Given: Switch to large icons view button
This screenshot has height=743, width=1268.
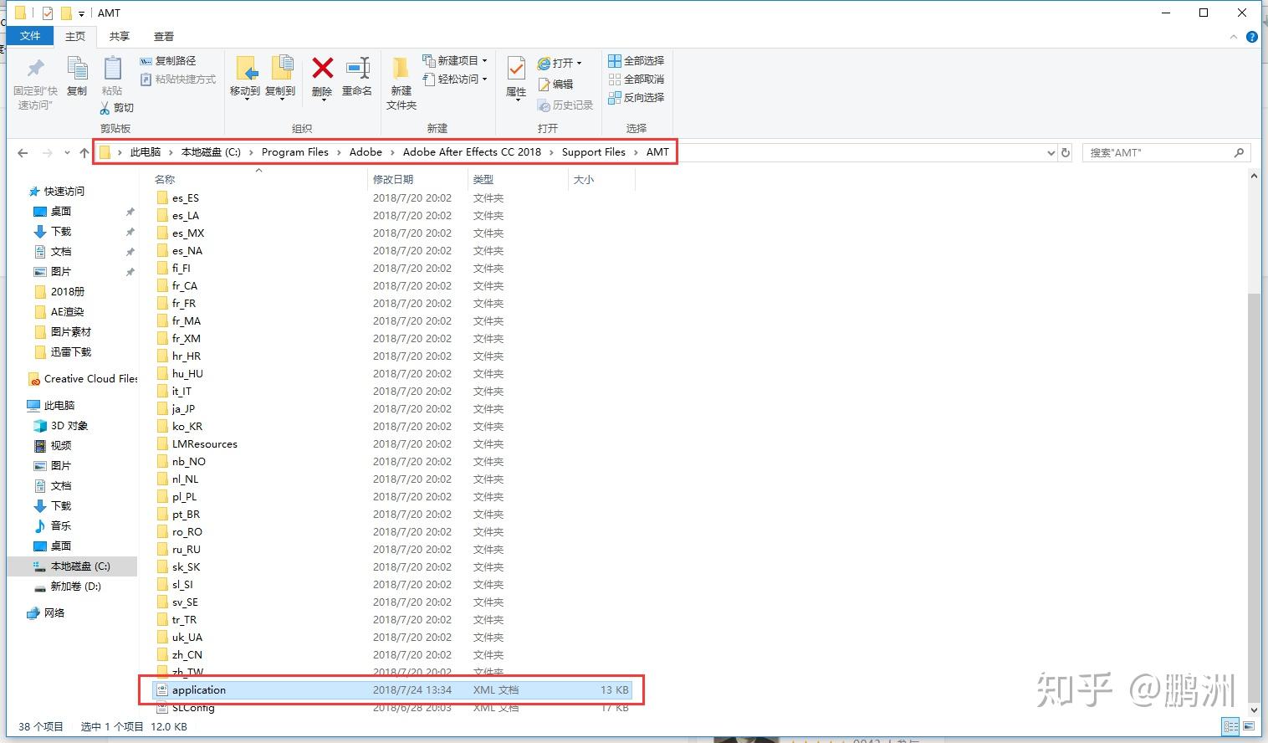Looking at the screenshot, I should click(1247, 726).
